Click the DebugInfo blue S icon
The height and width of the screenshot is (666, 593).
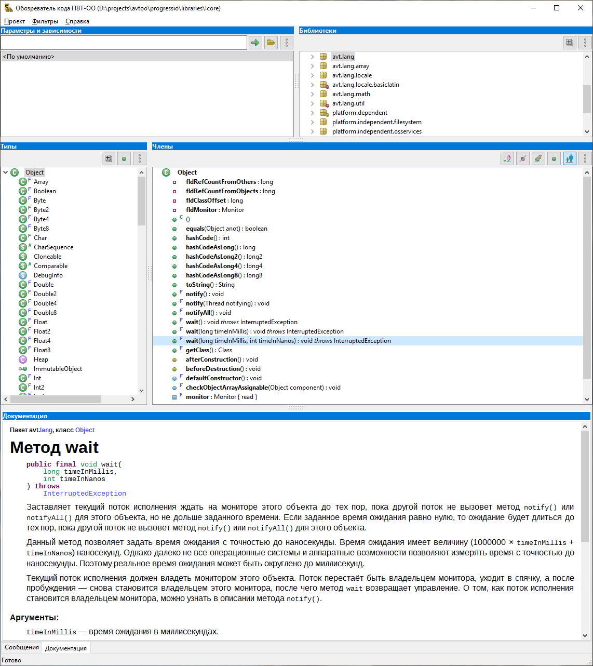coord(23,275)
